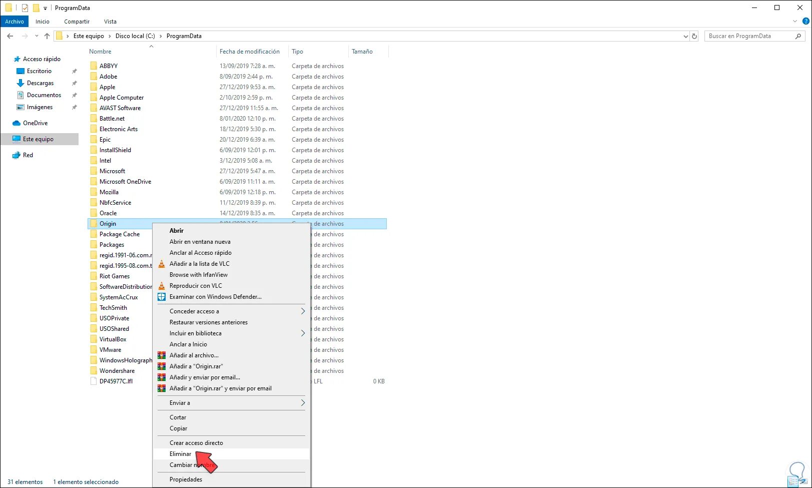Image resolution: width=812 pixels, height=488 pixels.
Task: Expand the chevron after Este equipo breadcrumb
Action: [110, 36]
